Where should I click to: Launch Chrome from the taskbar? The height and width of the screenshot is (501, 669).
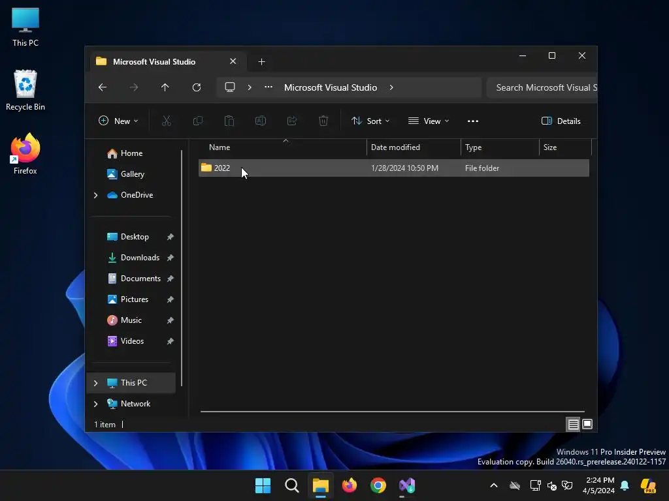[x=378, y=485]
